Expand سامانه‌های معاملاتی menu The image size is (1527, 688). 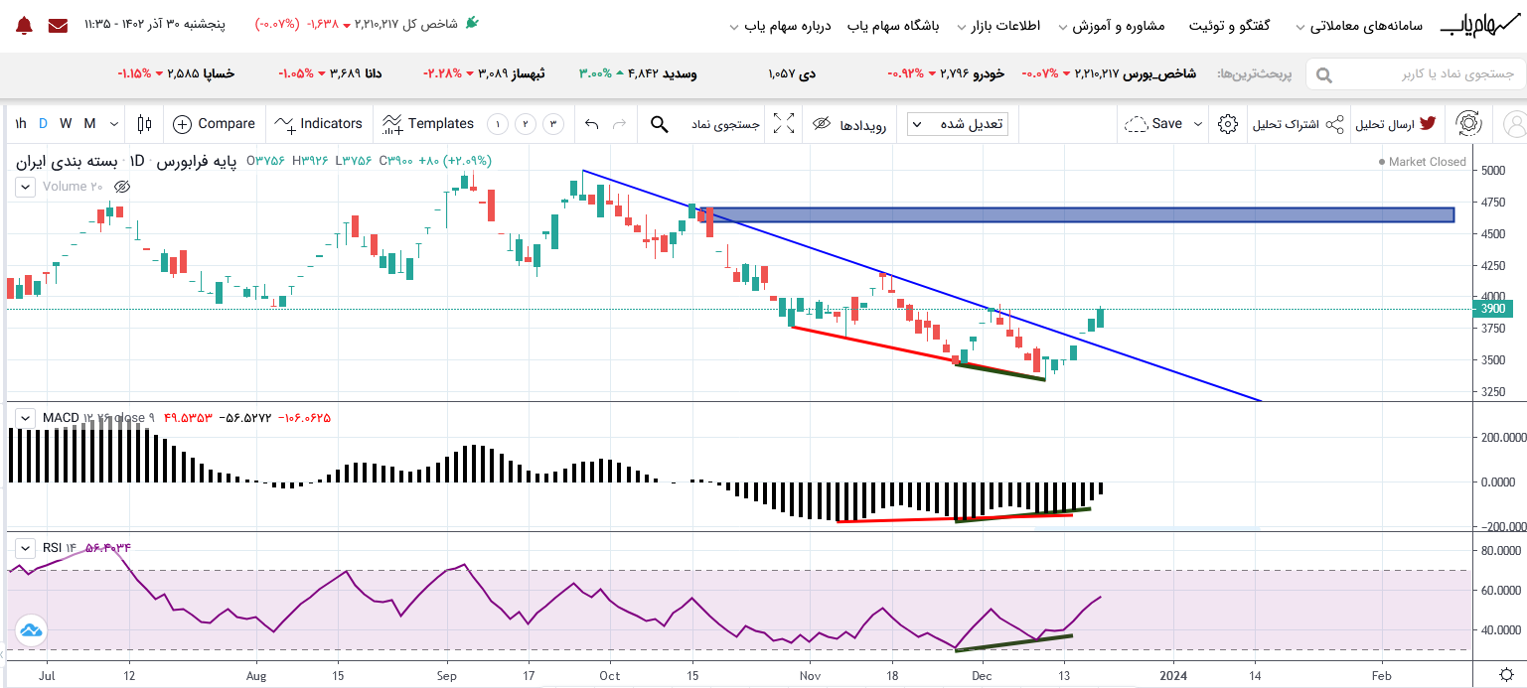point(1360,25)
